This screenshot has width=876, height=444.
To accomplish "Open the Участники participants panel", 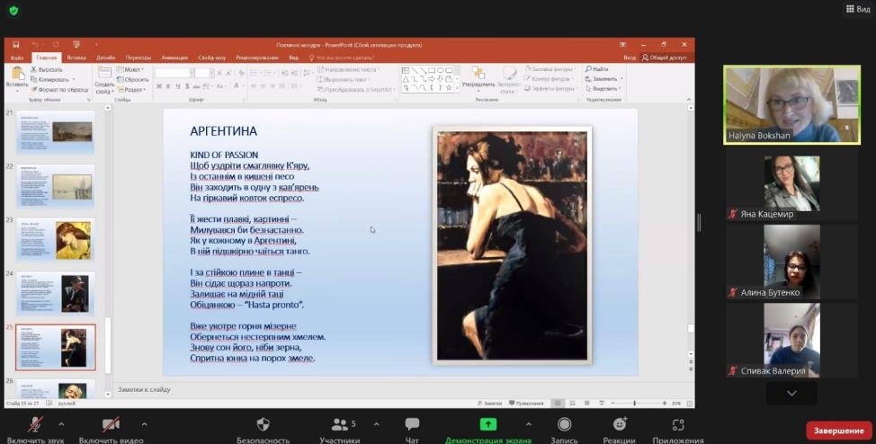I will coord(340,431).
